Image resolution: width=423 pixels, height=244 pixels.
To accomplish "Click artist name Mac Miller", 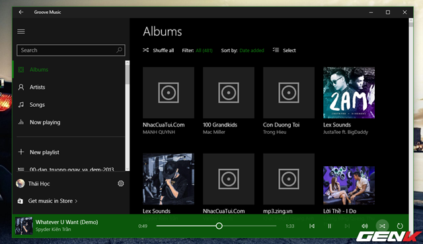I will click(x=214, y=132).
